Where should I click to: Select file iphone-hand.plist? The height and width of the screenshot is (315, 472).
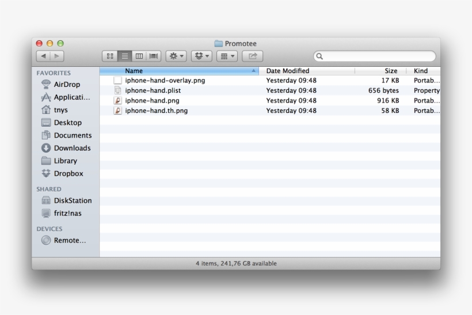click(270, 90)
